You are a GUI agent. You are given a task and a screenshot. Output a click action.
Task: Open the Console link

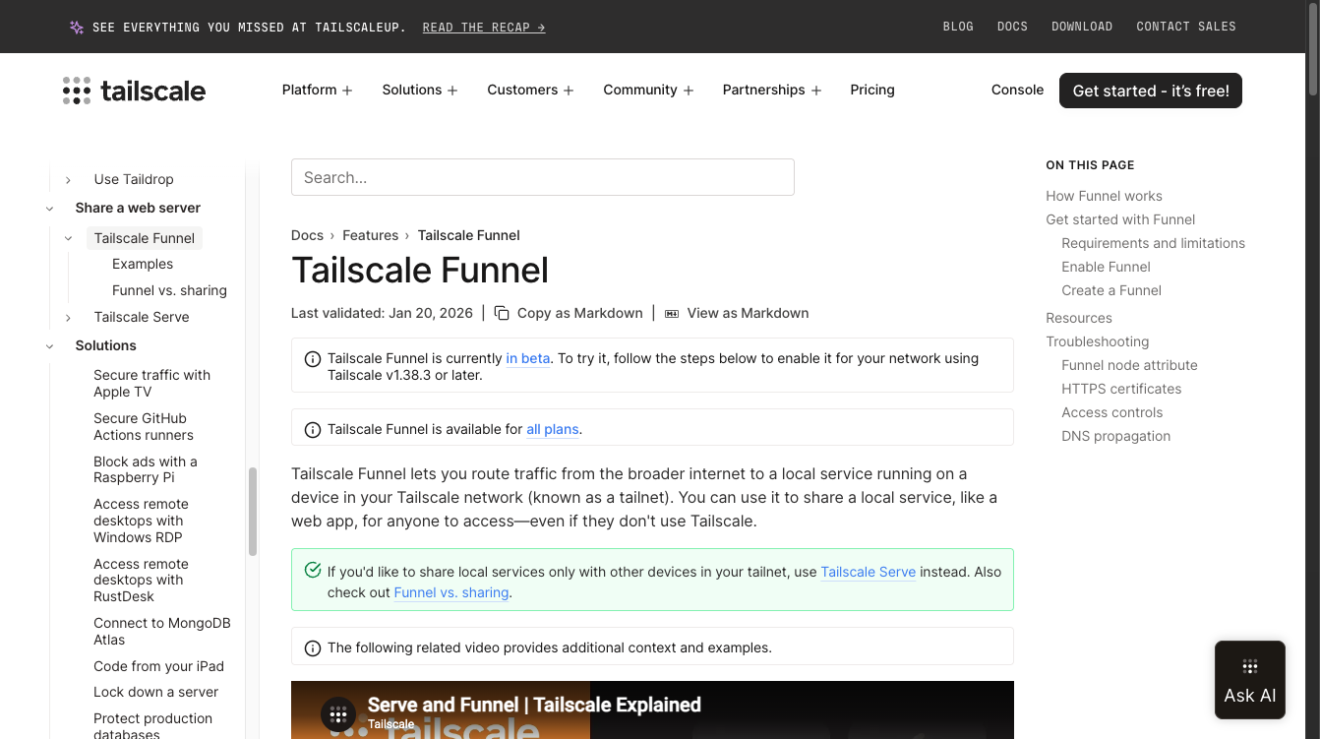[x=1017, y=90]
